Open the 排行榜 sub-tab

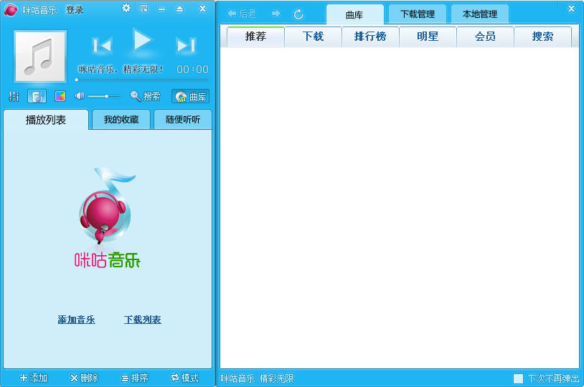click(371, 37)
